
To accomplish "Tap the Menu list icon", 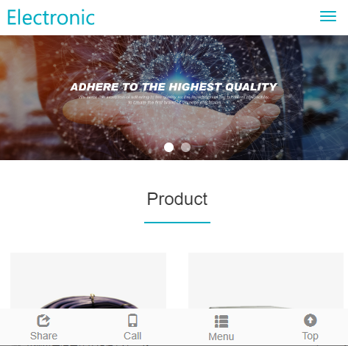I will [221, 321].
